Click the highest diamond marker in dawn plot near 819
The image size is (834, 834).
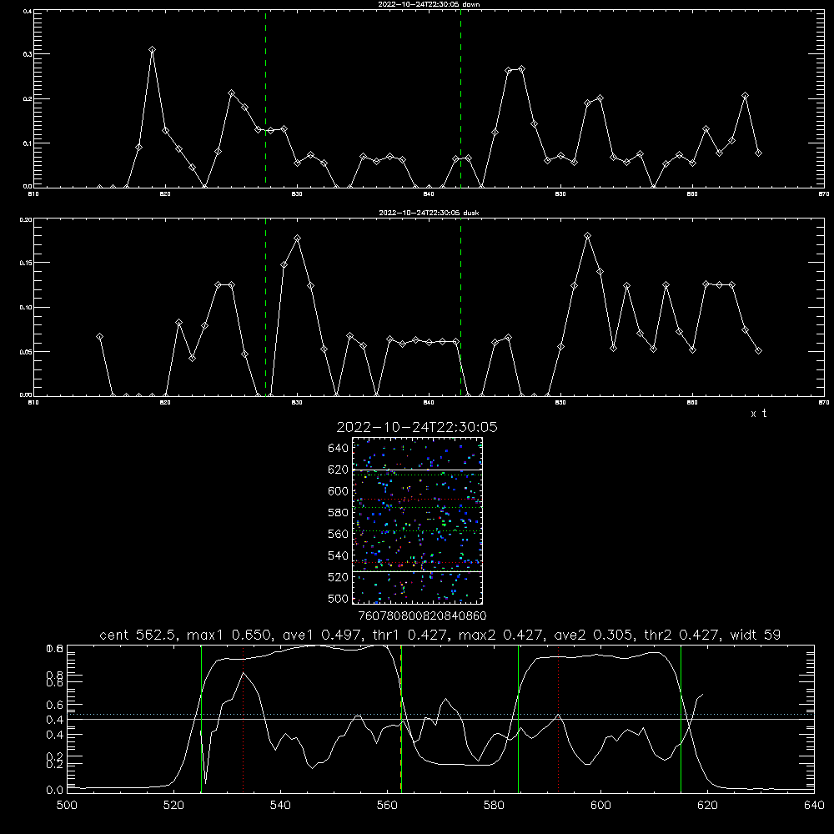pyautogui.click(x=152, y=49)
